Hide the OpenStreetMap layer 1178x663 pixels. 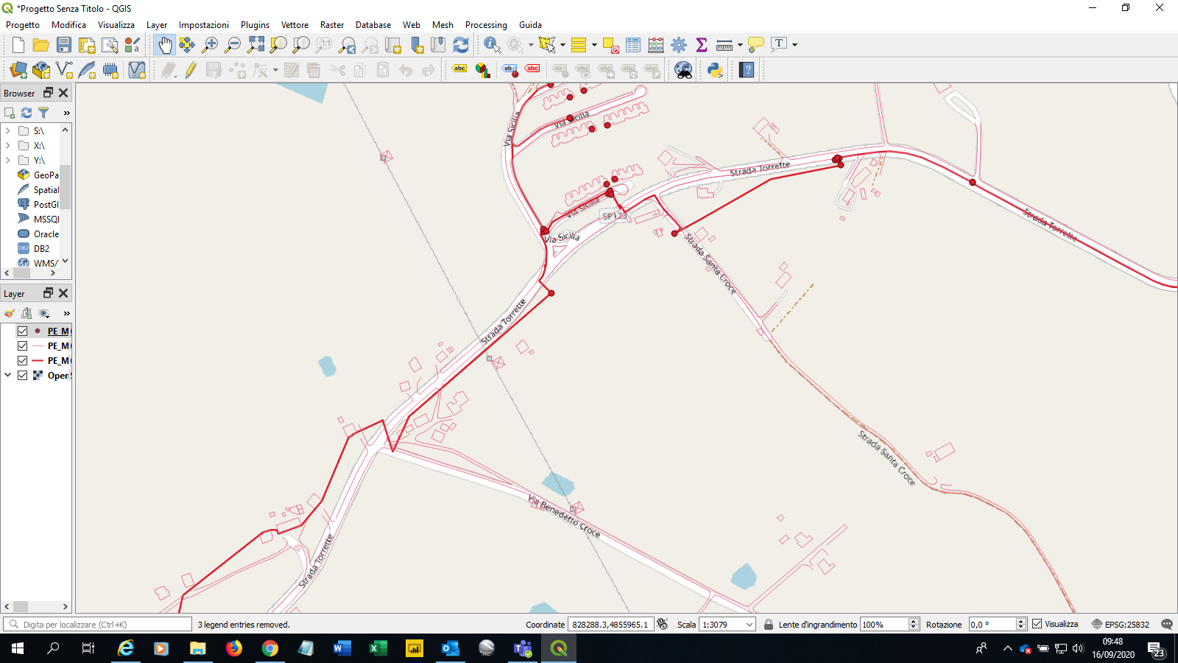tap(23, 376)
